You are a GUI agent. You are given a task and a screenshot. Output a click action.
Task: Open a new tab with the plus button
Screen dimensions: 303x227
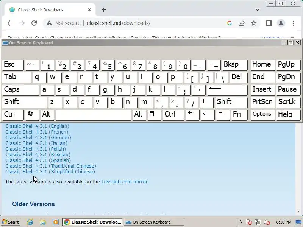click(103, 10)
